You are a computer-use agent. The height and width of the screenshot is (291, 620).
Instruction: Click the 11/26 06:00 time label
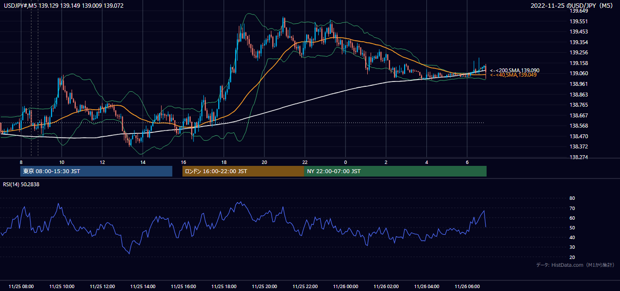pyautogui.click(x=467, y=286)
